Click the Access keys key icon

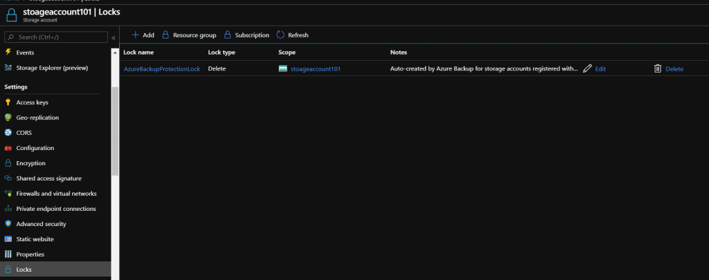tap(8, 102)
